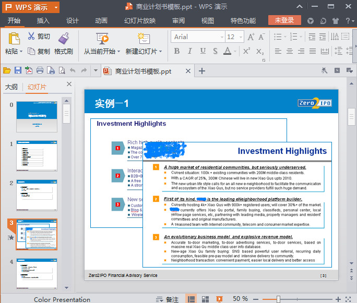Start slideshow from status bar icon
The width and height of the screenshot is (357, 303).
tap(219, 299)
